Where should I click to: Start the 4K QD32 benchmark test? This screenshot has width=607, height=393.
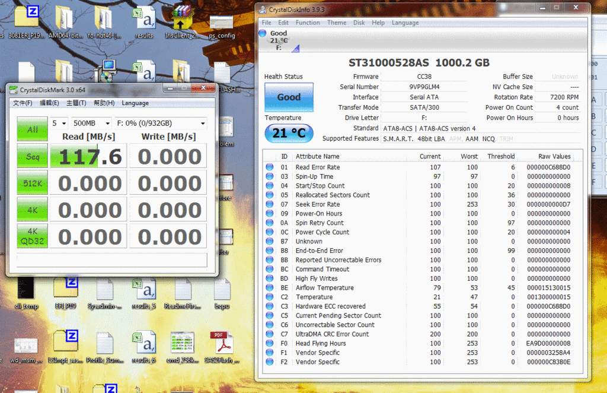pos(32,236)
